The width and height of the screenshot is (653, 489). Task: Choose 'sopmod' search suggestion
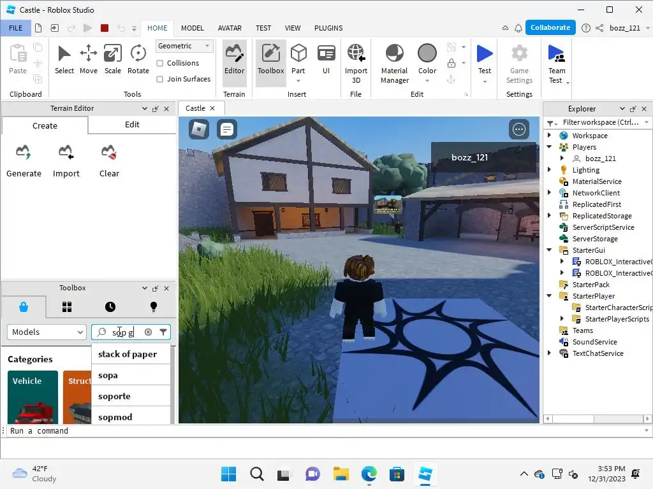(x=131, y=416)
